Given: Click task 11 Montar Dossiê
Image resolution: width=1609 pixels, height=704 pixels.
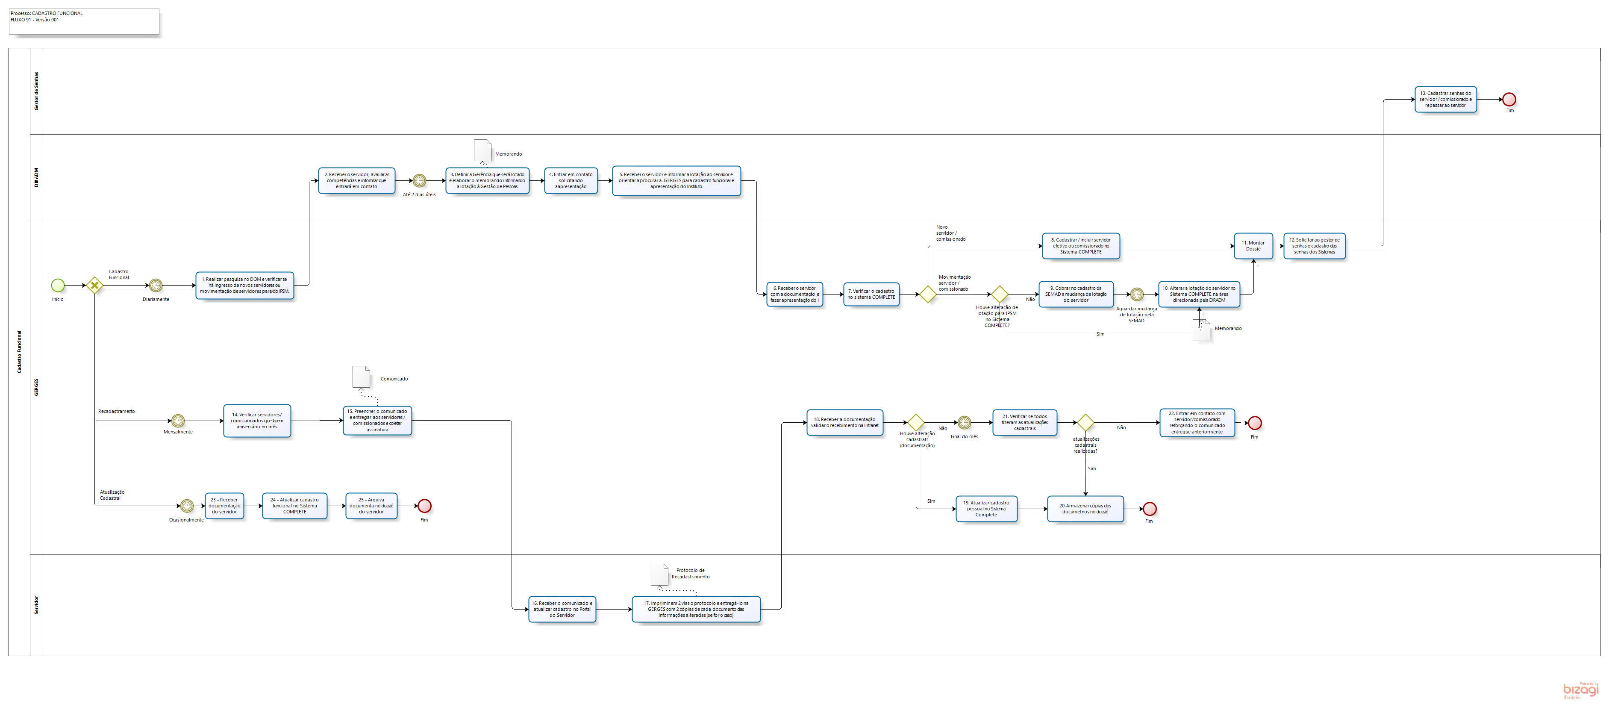Looking at the screenshot, I should 1253,246.
